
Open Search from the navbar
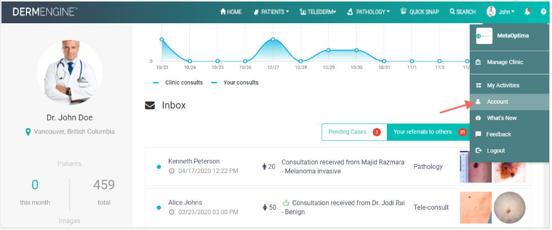(x=462, y=12)
